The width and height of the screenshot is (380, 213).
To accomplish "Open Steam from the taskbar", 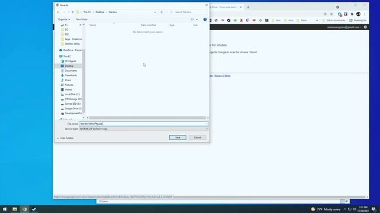I will coord(34,209).
